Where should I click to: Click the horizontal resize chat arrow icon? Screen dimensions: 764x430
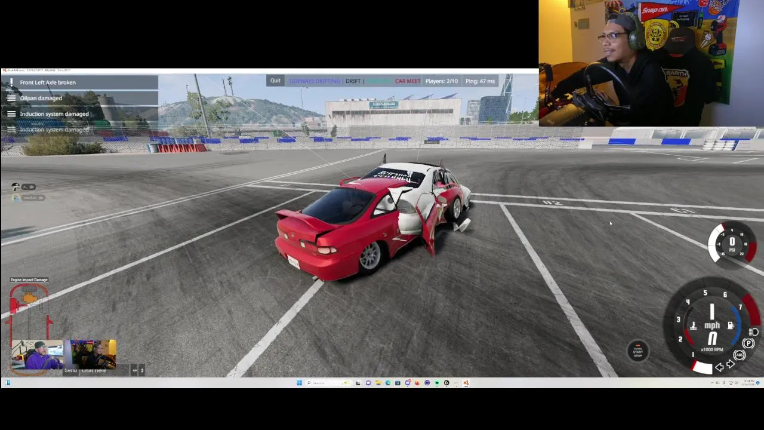pos(134,370)
